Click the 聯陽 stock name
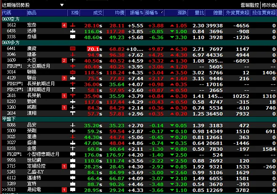The width and height of the screenshot is (277, 194). [x=32, y=72]
